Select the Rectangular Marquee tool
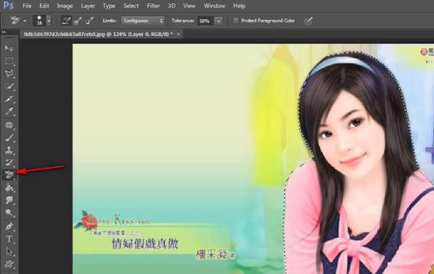 click(x=9, y=61)
